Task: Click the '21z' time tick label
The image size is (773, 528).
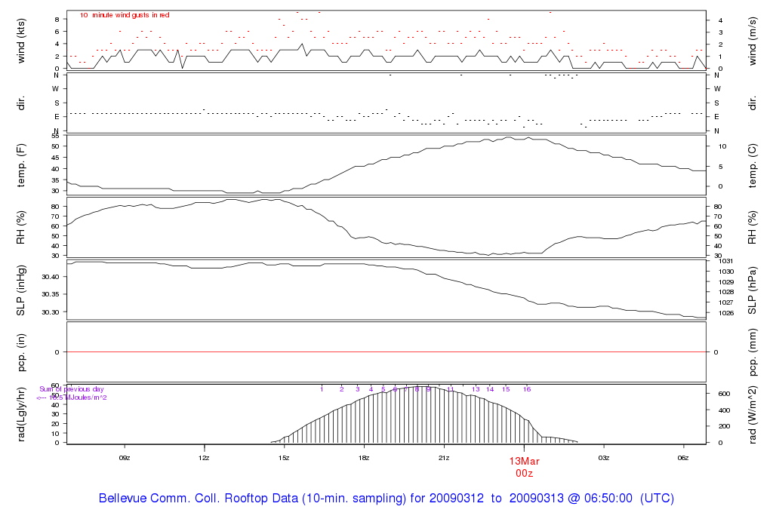Action: point(444,458)
